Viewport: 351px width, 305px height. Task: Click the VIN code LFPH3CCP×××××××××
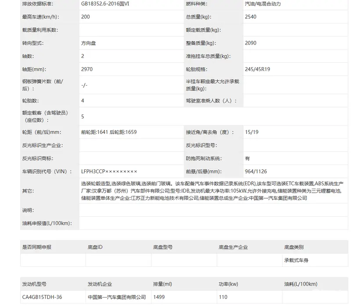[109, 171]
